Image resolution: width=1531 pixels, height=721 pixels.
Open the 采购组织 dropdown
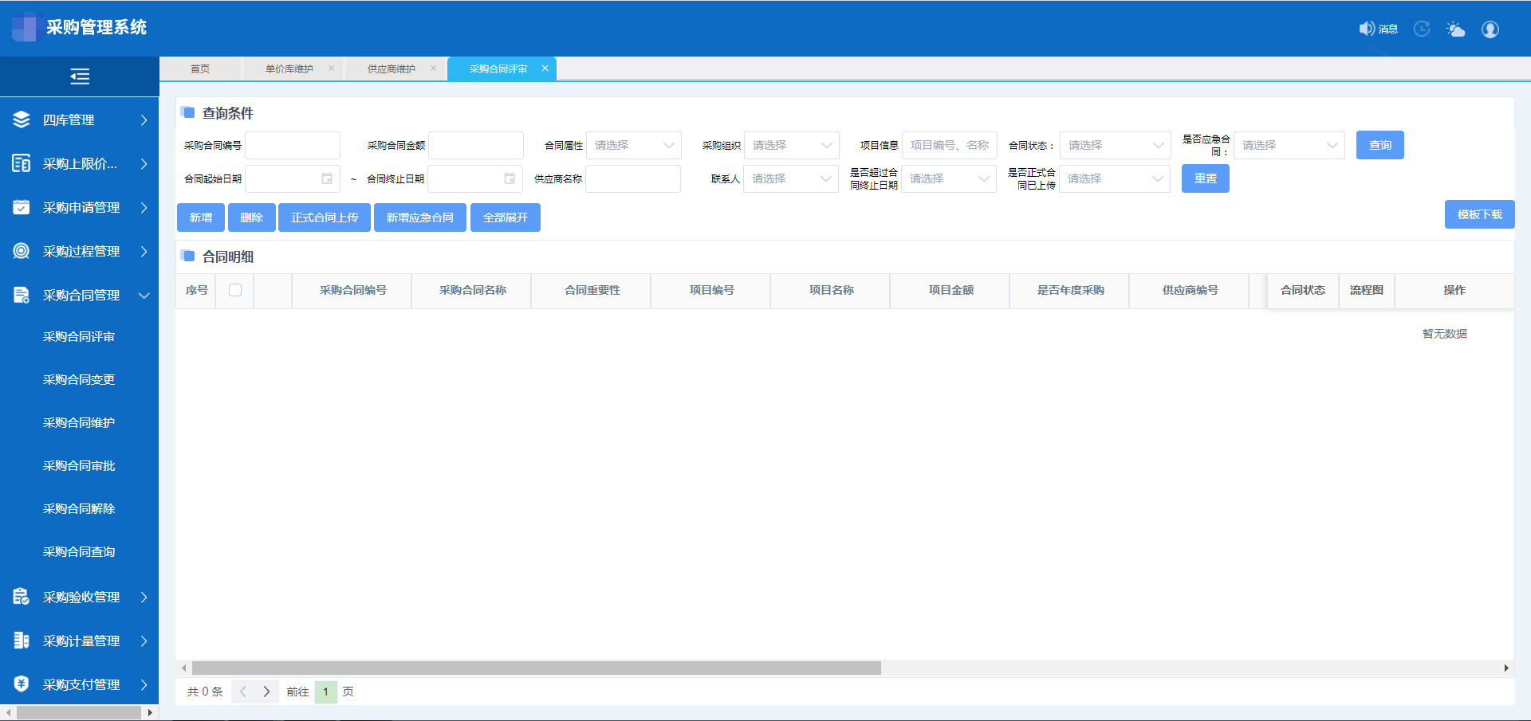tap(792, 145)
